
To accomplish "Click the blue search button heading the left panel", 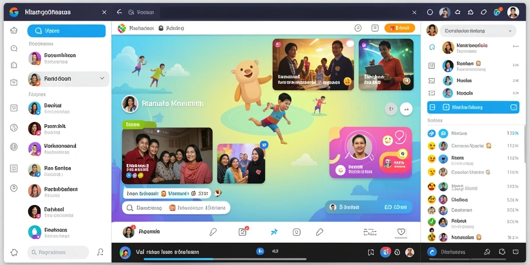I will [x=67, y=31].
